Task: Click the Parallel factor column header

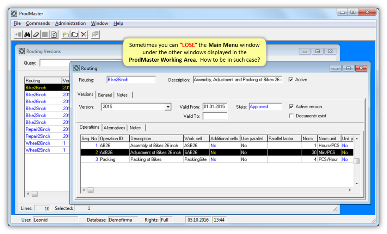Action: (x=284, y=138)
